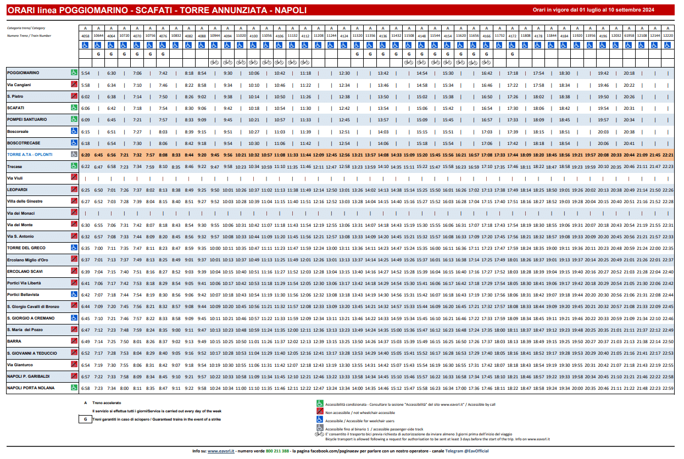Click the red not-accessible icon for BARRA
This screenshot has height=459, width=684.
point(74,341)
